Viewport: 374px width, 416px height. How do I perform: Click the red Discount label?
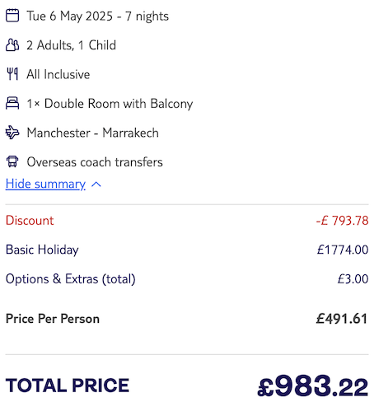click(x=30, y=221)
